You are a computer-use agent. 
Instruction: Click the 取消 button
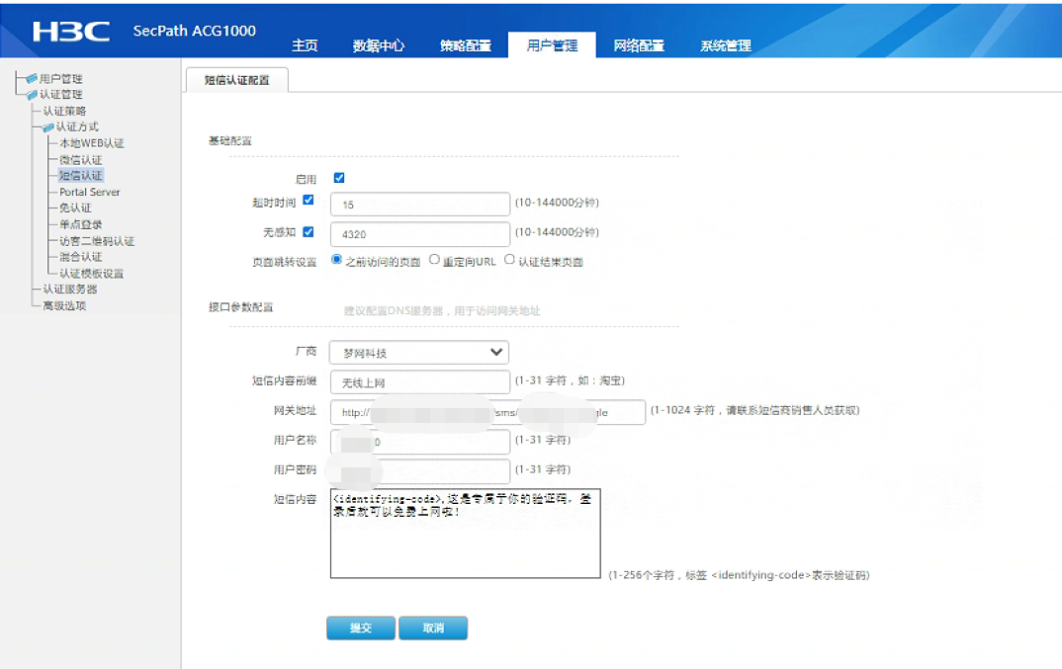433,627
